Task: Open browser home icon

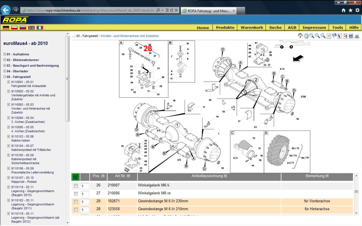Action: pos(344,10)
